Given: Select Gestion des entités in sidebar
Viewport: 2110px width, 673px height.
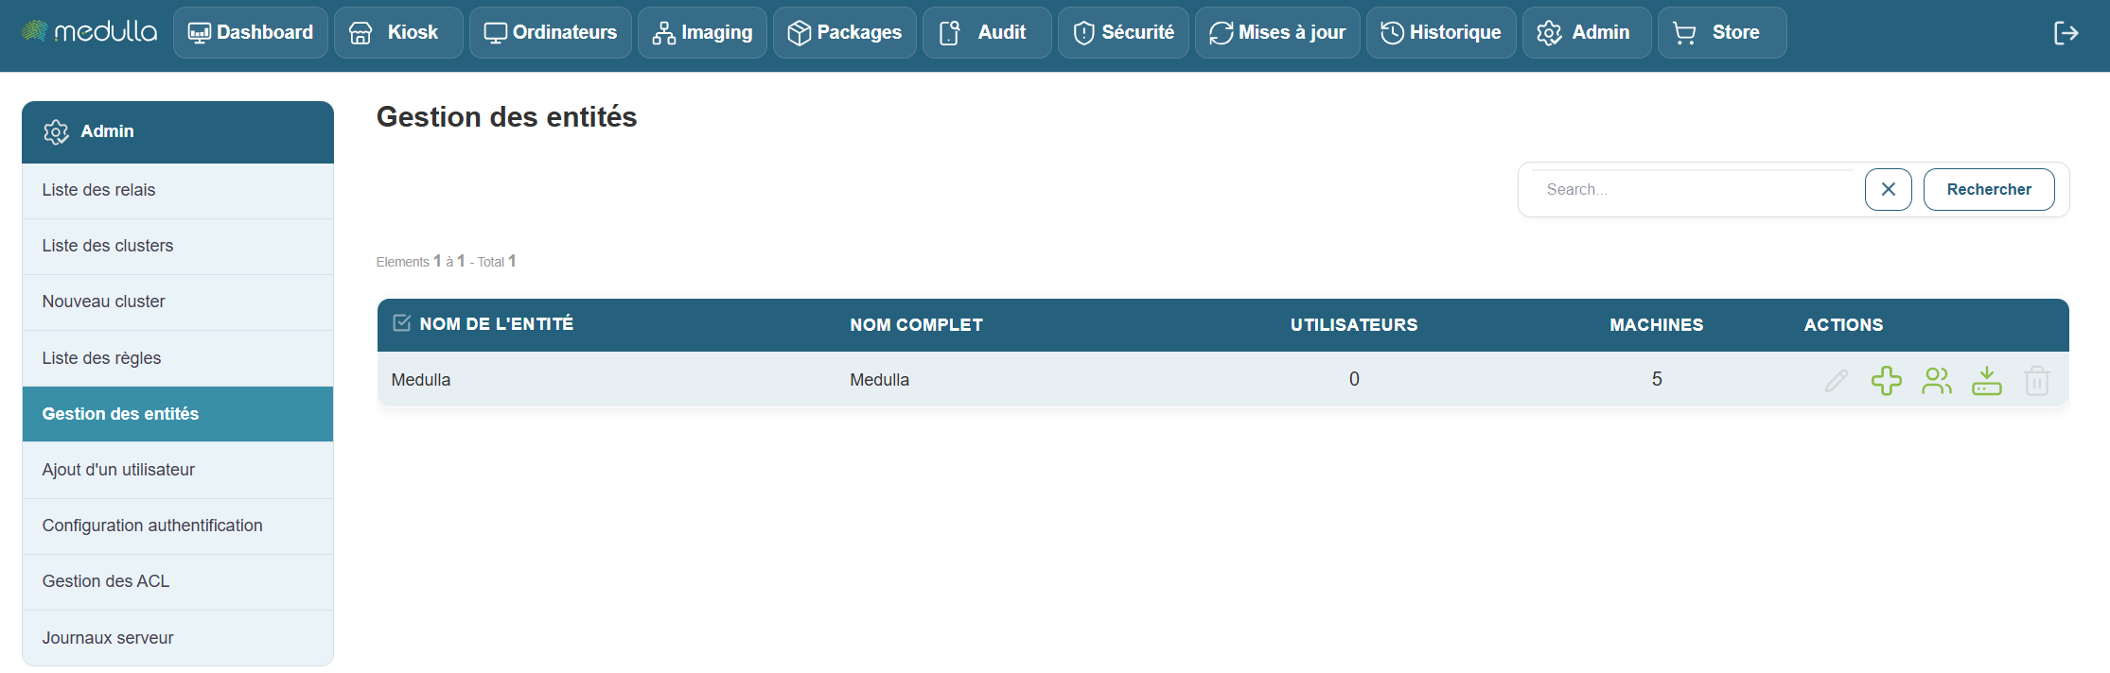Looking at the screenshot, I should point(178,414).
